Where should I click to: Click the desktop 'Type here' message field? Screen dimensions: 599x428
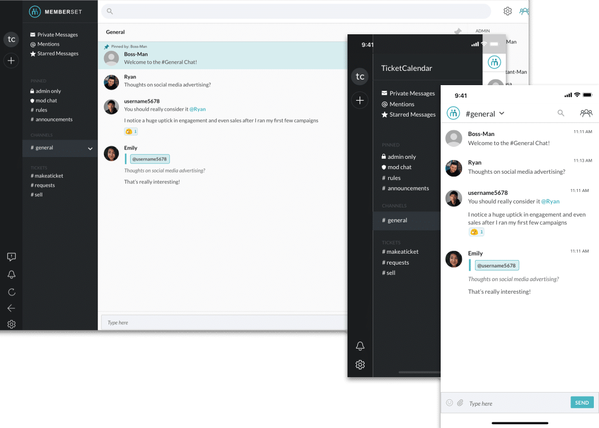coord(223,322)
